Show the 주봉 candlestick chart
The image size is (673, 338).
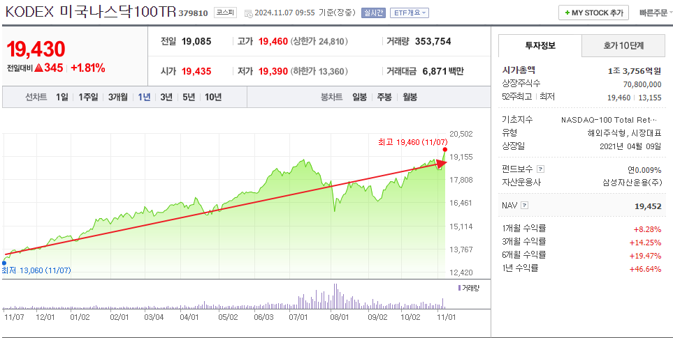[x=384, y=97]
